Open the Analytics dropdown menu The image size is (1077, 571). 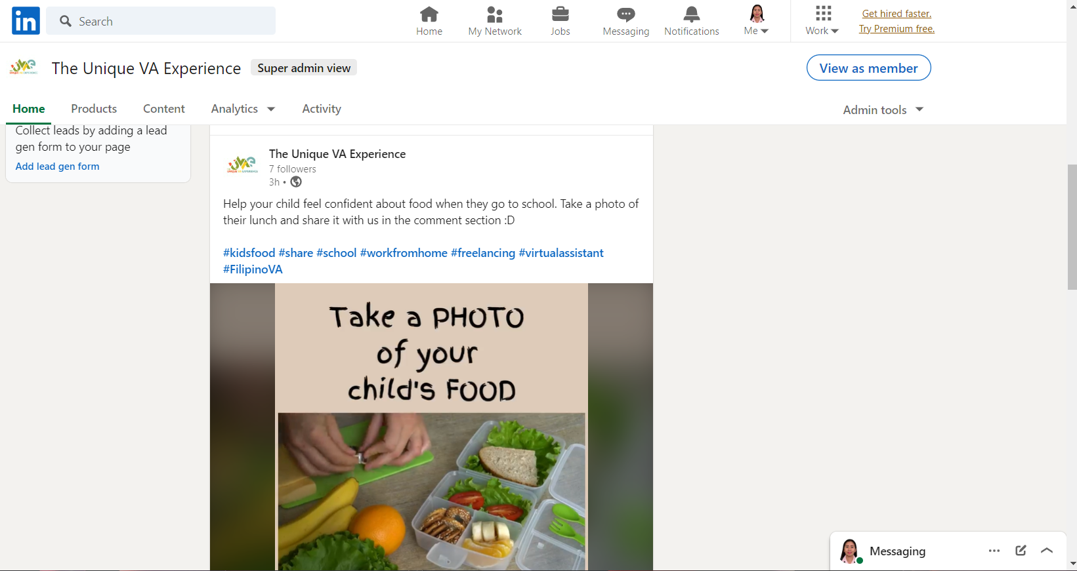point(243,109)
